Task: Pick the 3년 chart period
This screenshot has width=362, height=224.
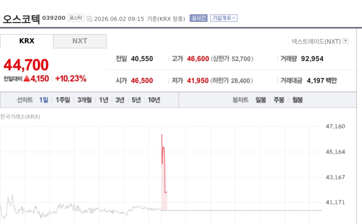Action: 120,100
